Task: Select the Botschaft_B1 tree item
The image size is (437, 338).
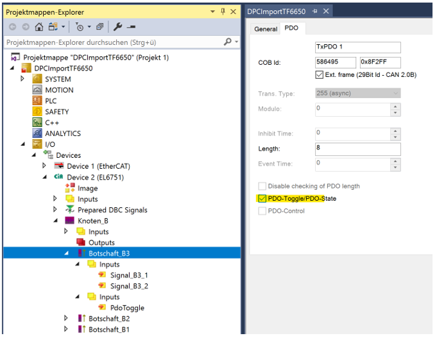Action: (109, 330)
